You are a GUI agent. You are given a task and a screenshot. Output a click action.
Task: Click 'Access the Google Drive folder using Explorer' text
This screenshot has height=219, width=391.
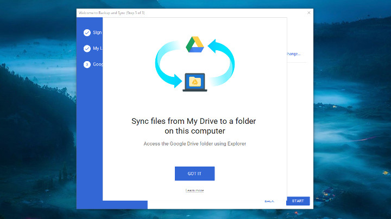click(195, 144)
